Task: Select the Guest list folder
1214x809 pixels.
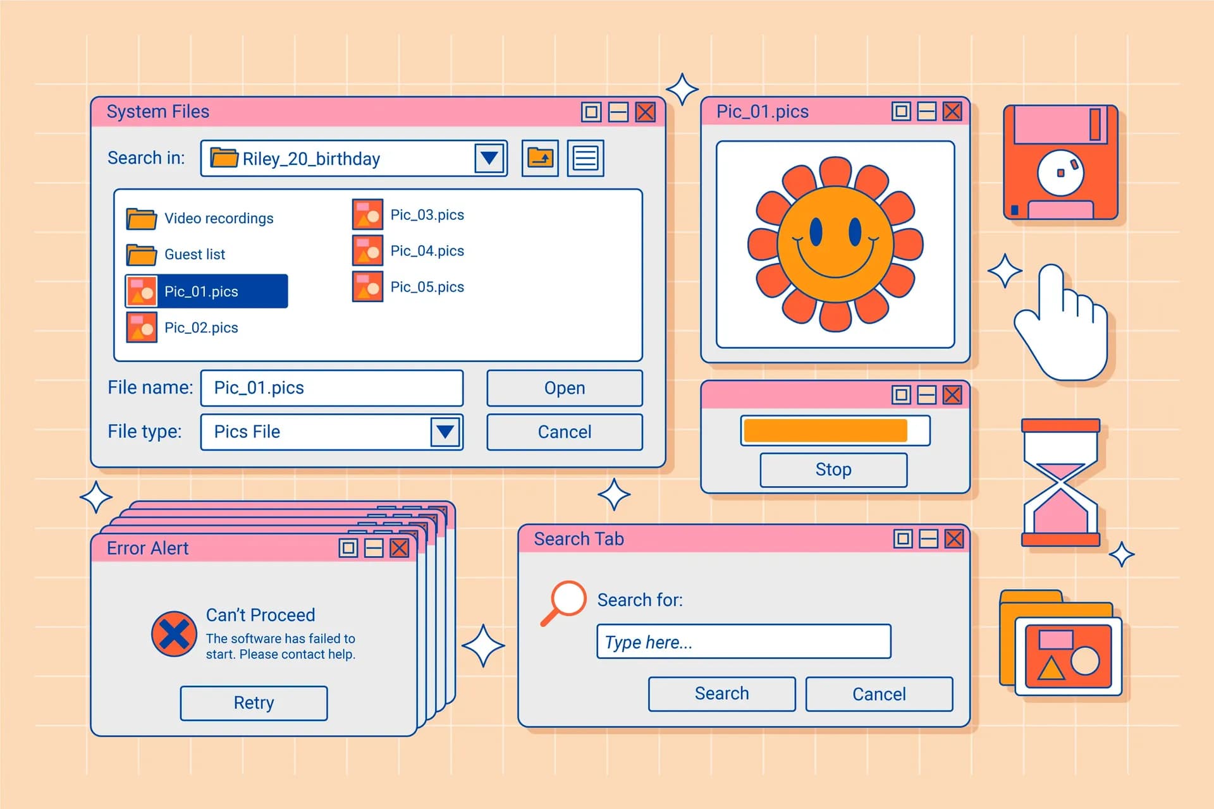Action: pos(176,255)
